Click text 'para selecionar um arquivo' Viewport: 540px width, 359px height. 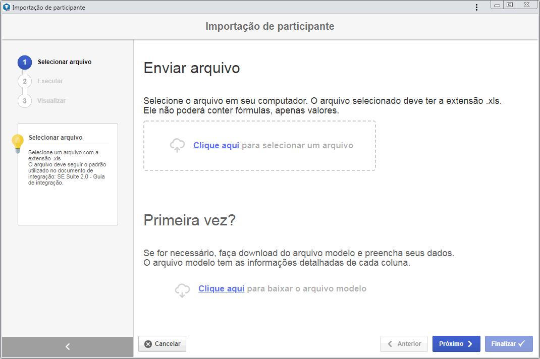[297, 145]
